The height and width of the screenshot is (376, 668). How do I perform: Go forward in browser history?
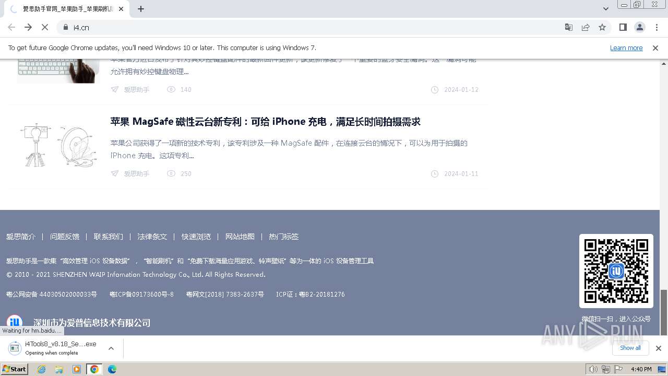28,27
